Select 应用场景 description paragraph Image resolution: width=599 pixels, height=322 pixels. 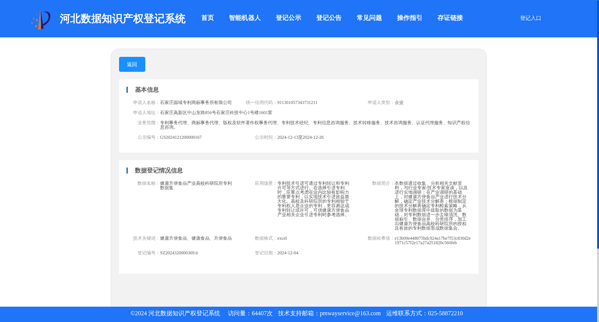click(313, 199)
